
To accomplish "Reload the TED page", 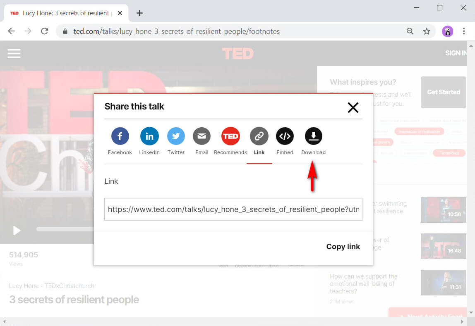I will tap(45, 31).
